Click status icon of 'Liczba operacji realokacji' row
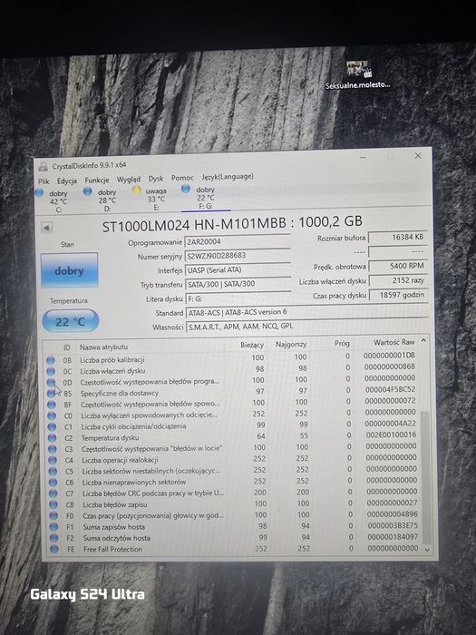Screen dimensions: 476x635 tap(53, 460)
